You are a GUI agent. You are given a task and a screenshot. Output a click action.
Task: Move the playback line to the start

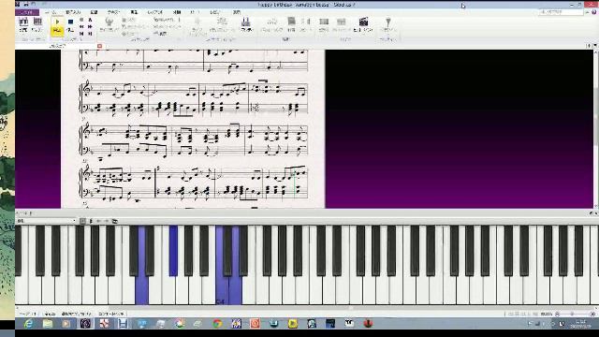(x=81, y=34)
